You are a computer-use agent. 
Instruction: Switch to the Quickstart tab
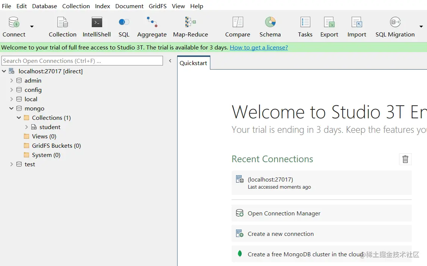[x=193, y=63]
